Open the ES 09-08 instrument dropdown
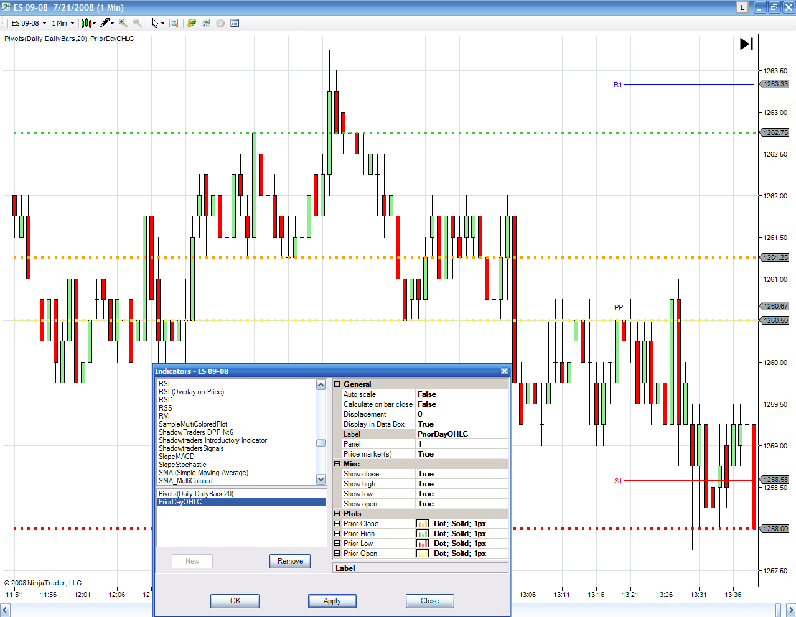 pyautogui.click(x=29, y=23)
